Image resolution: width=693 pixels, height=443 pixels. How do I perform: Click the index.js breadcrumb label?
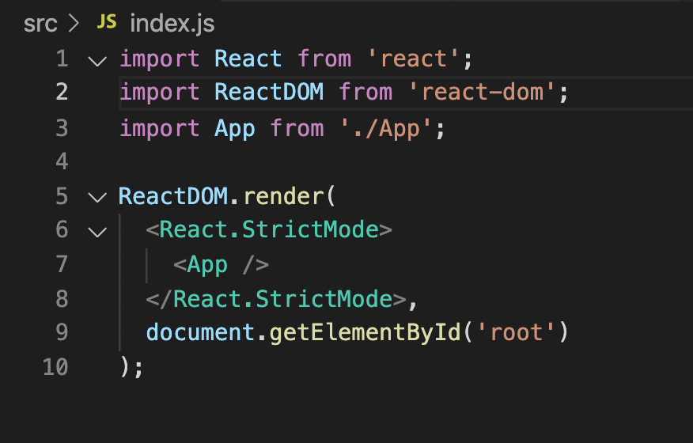click(172, 23)
